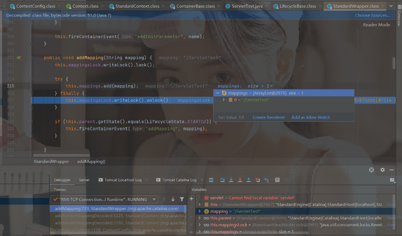Fold the addMapping method at line 311

(31, 58)
